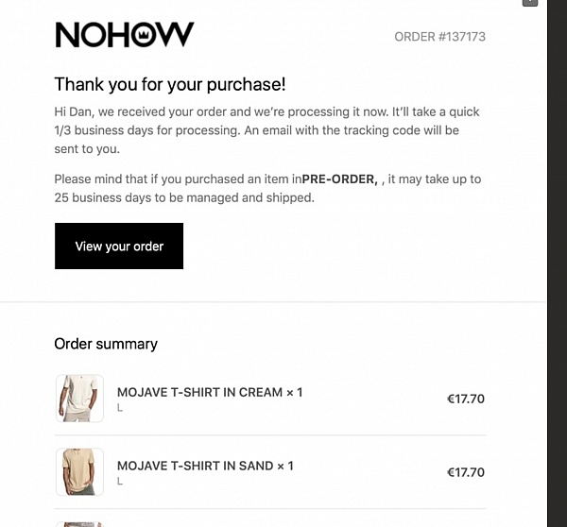
Task: Click the Hi Dan greeting paragraph
Action: click(266, 130)
